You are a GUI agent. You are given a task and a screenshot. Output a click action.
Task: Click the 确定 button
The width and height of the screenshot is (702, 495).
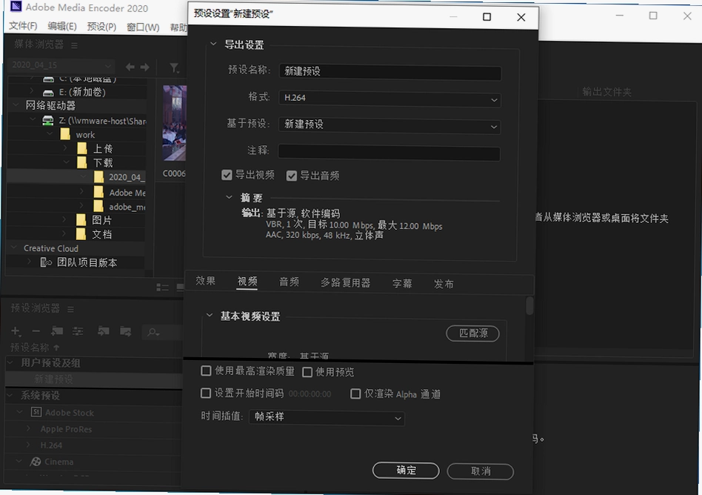406,471
